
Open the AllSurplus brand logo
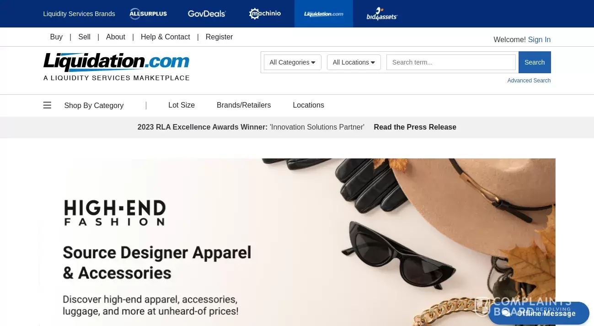point(148,14)
